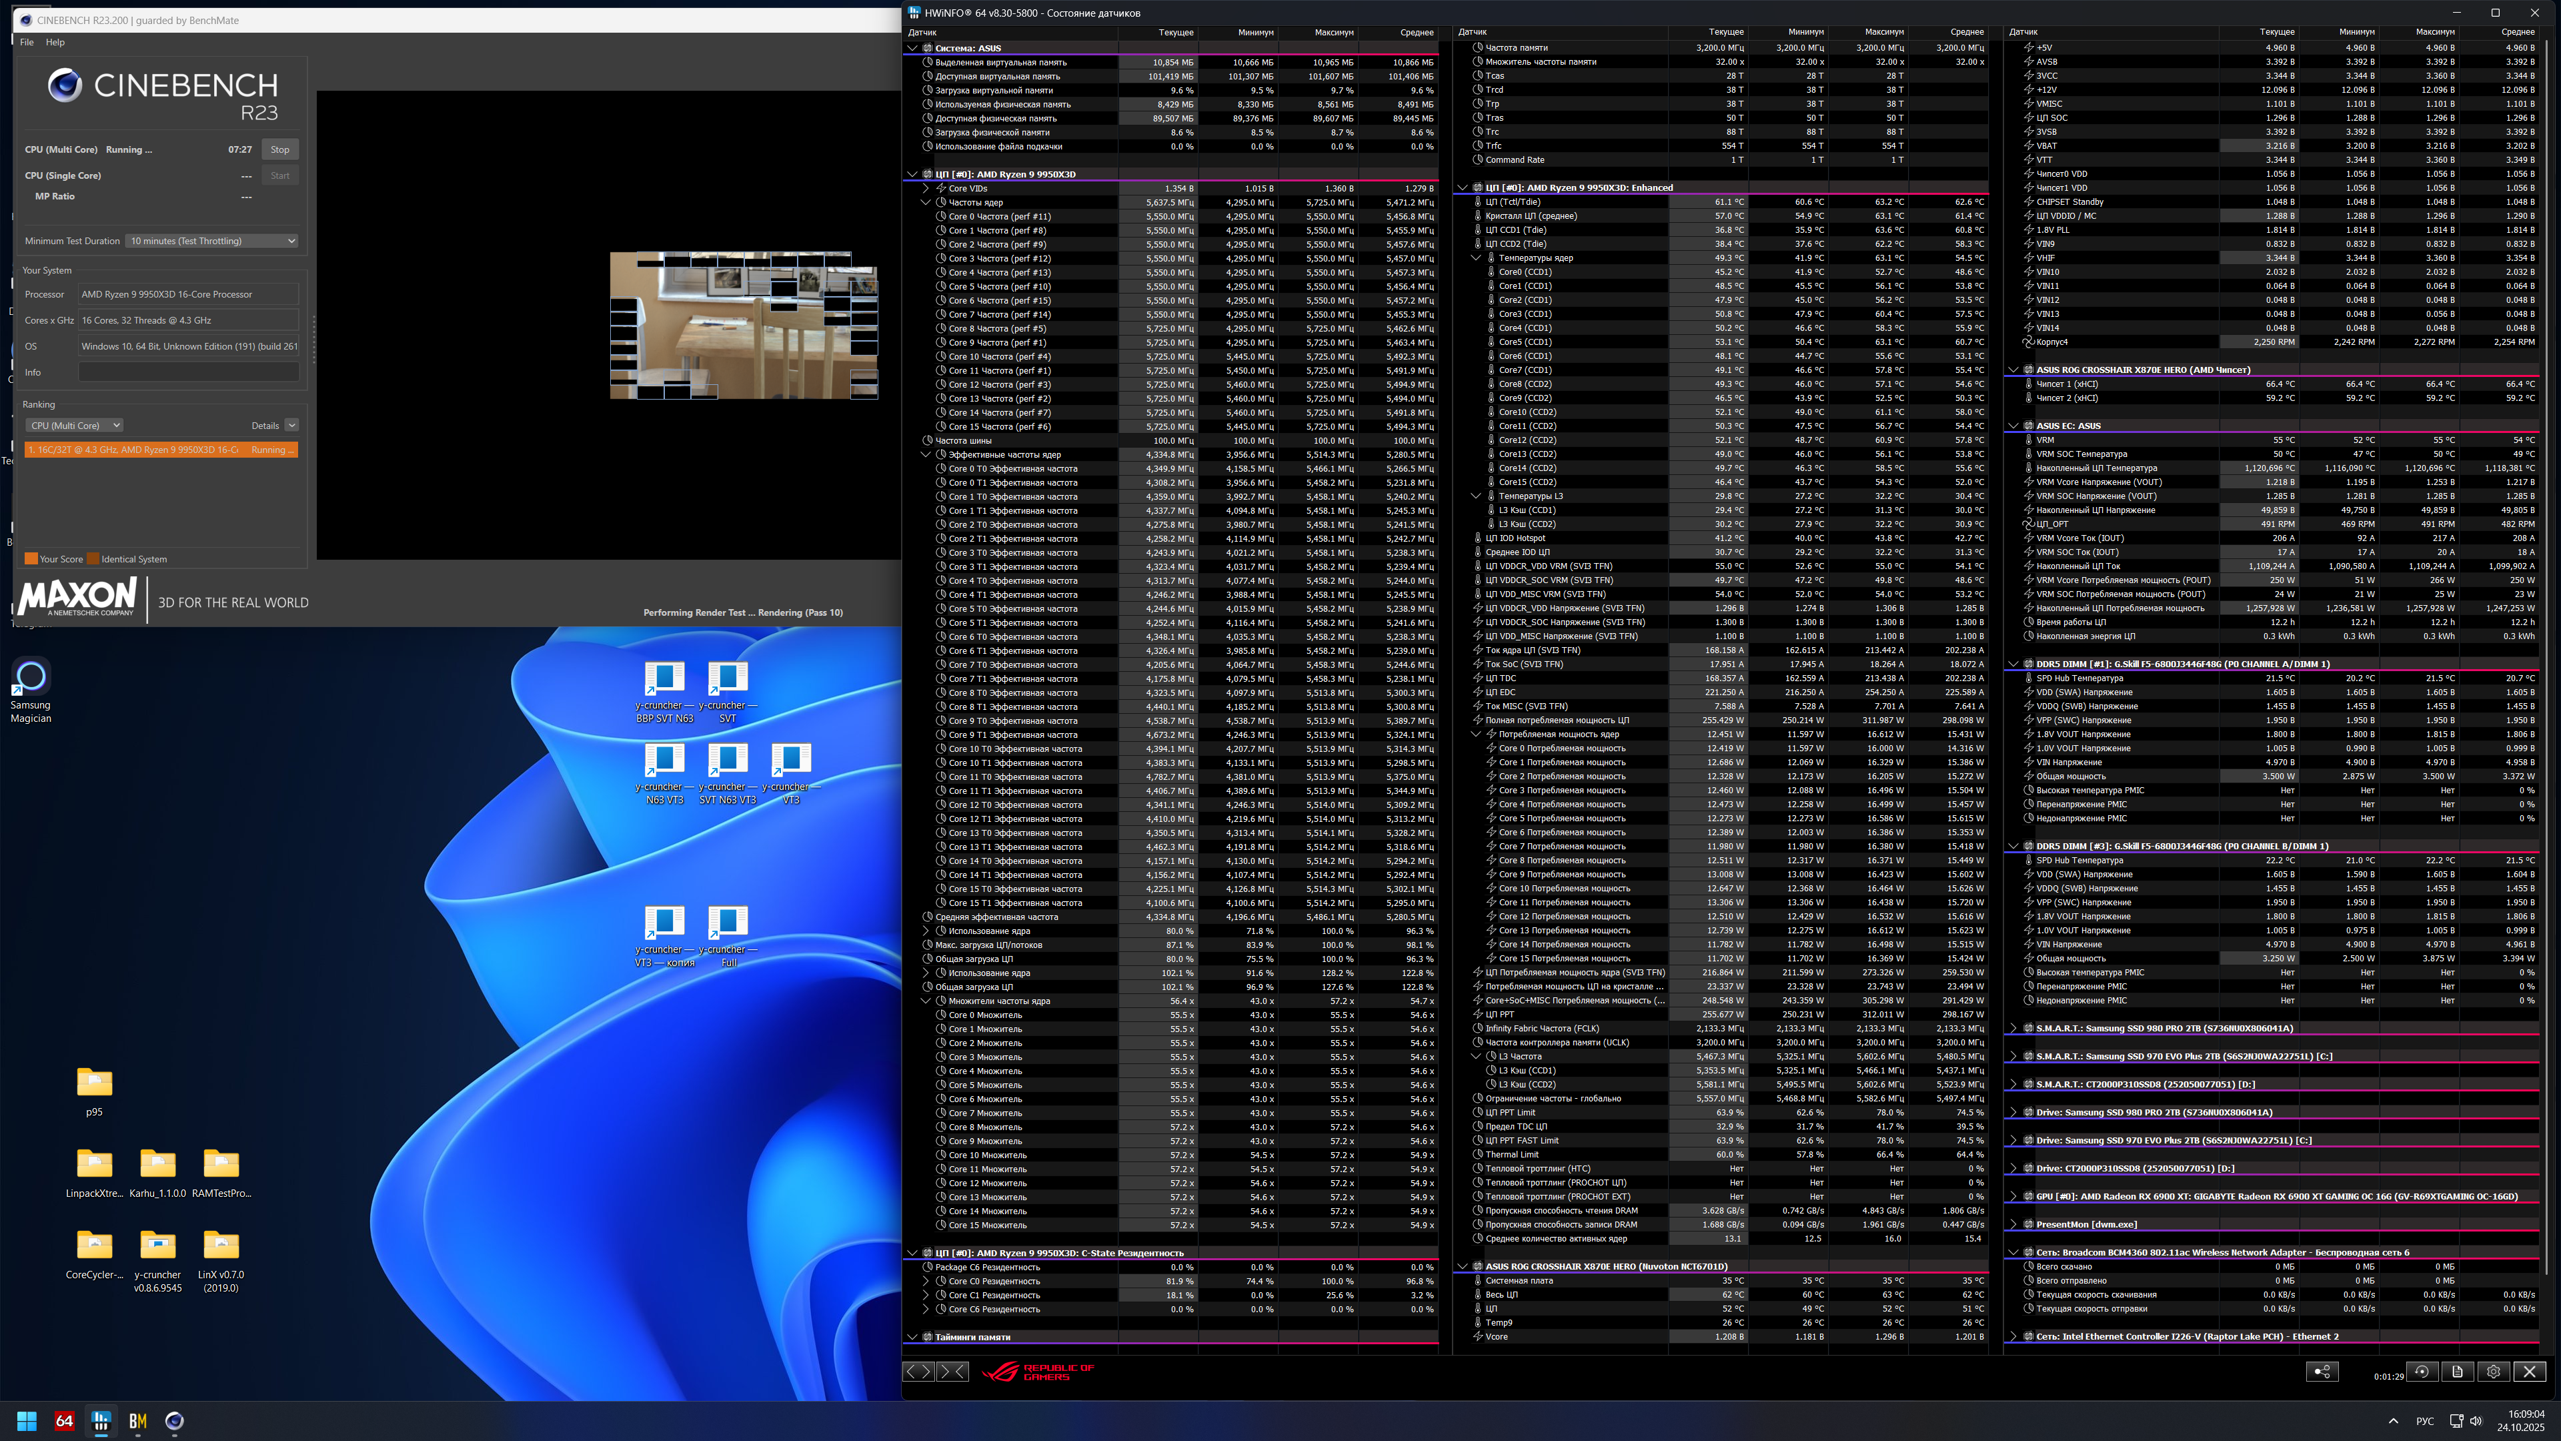Viewport: 2561px width, 1441px height.
Task: Open the Details dropdown arrow in Ranking
Action: tap(291, 426)
